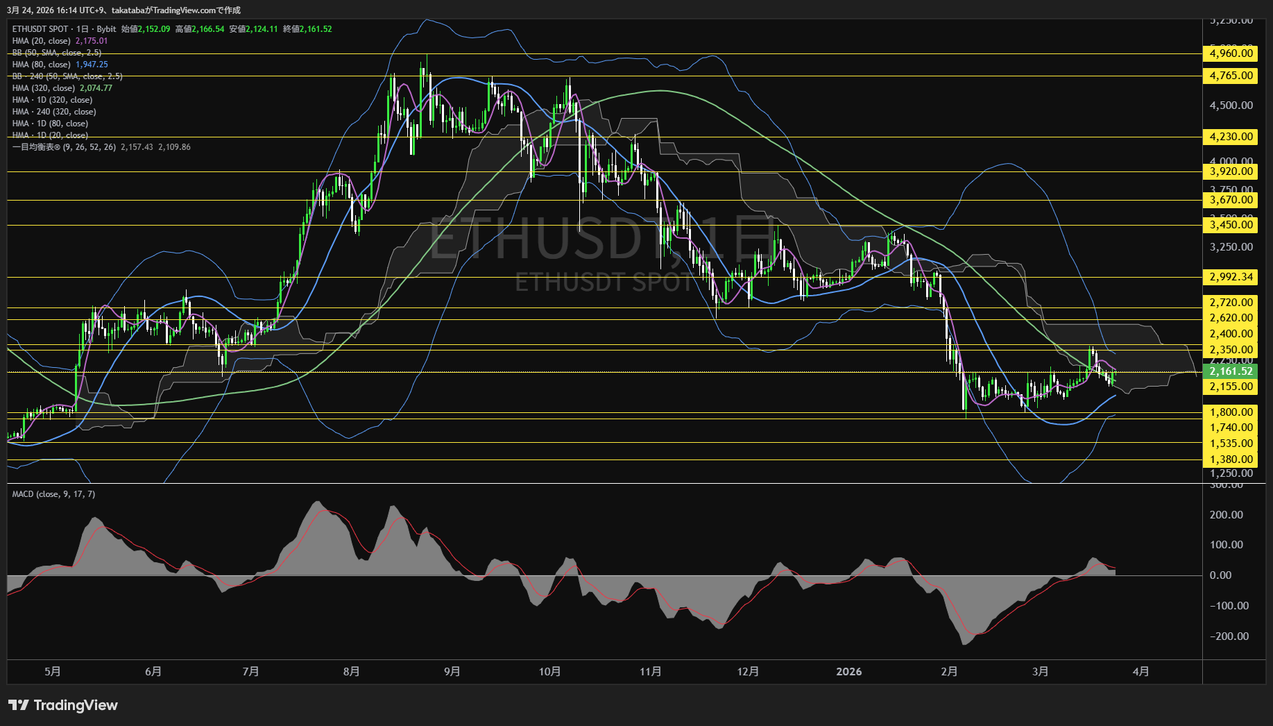
Task: Click the 11月 label on time axis
Action: pyautogui.click(x=650, y=672)
